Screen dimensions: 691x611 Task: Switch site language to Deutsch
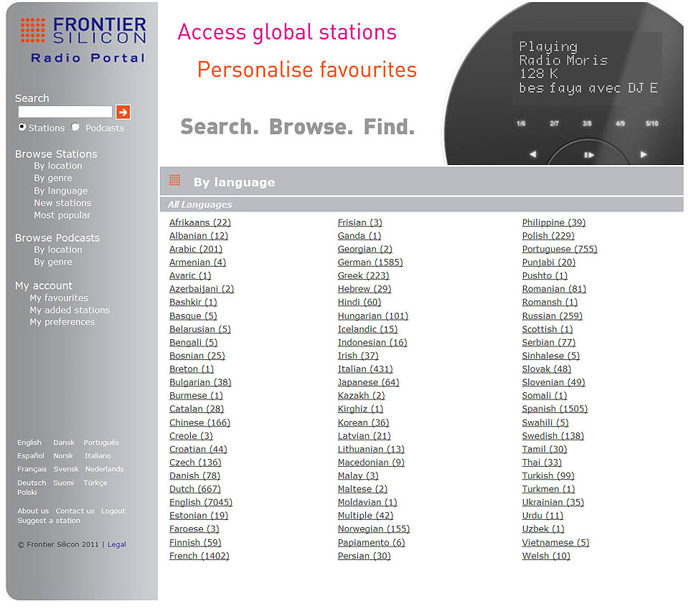(32, 483)
